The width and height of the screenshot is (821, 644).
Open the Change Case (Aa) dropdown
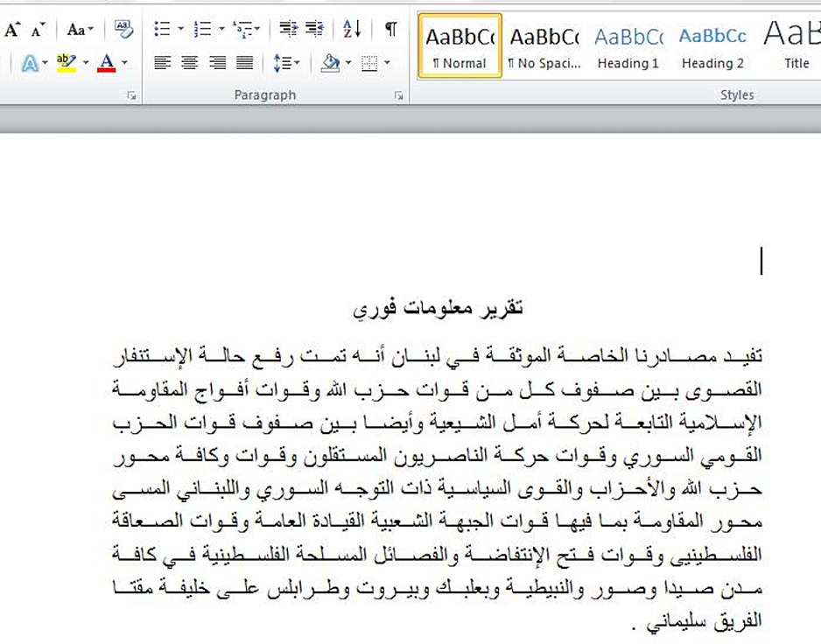click(x=80, y=30)
